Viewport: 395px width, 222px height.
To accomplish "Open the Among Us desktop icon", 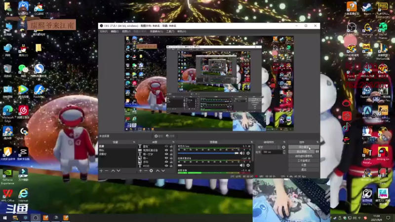I will [383, 153].
